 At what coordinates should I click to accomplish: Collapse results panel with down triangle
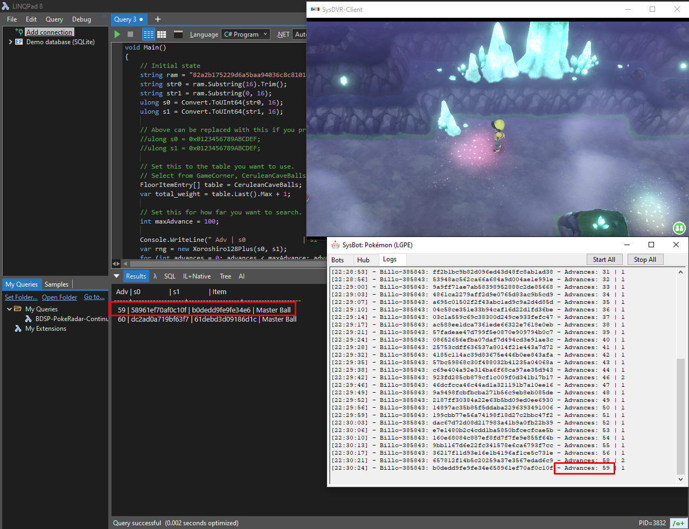tap(117, 276)
